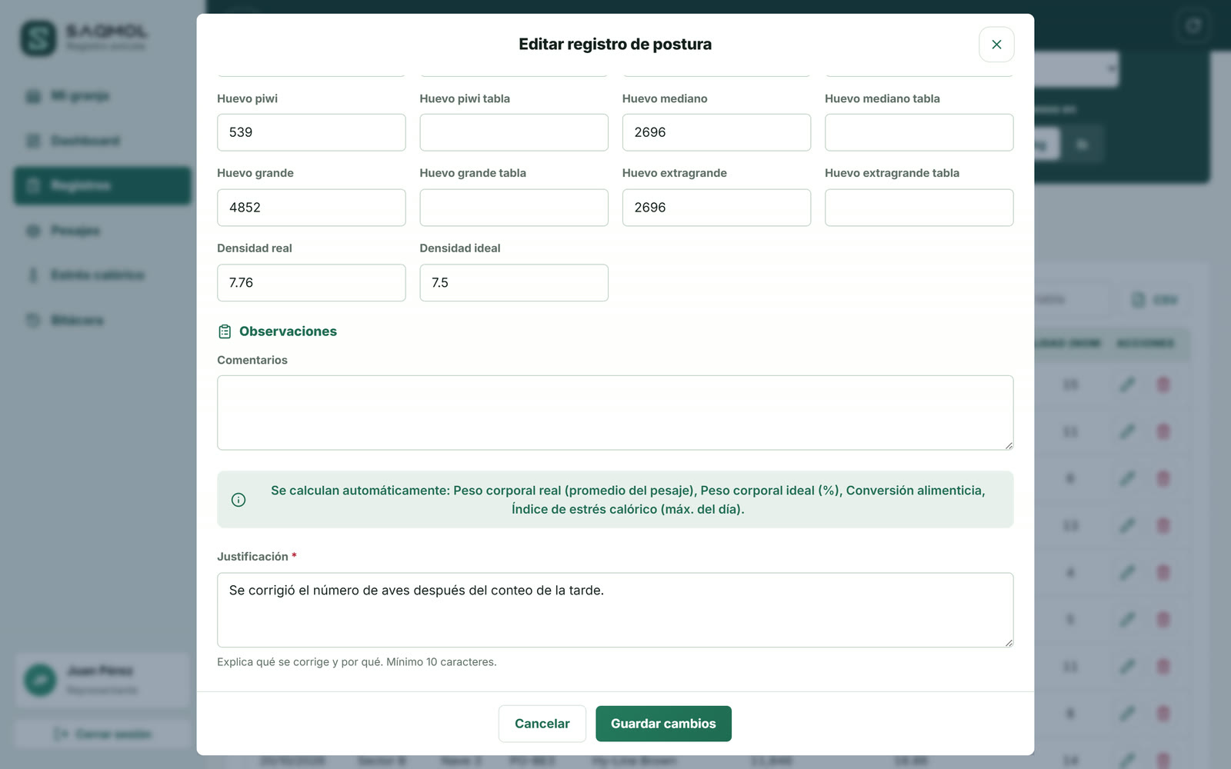Viewport: 1231px width, 769px height.
Task: Focus the Huevo piwi tabla input
Action: pyautogui.click(x=514, y=132)
